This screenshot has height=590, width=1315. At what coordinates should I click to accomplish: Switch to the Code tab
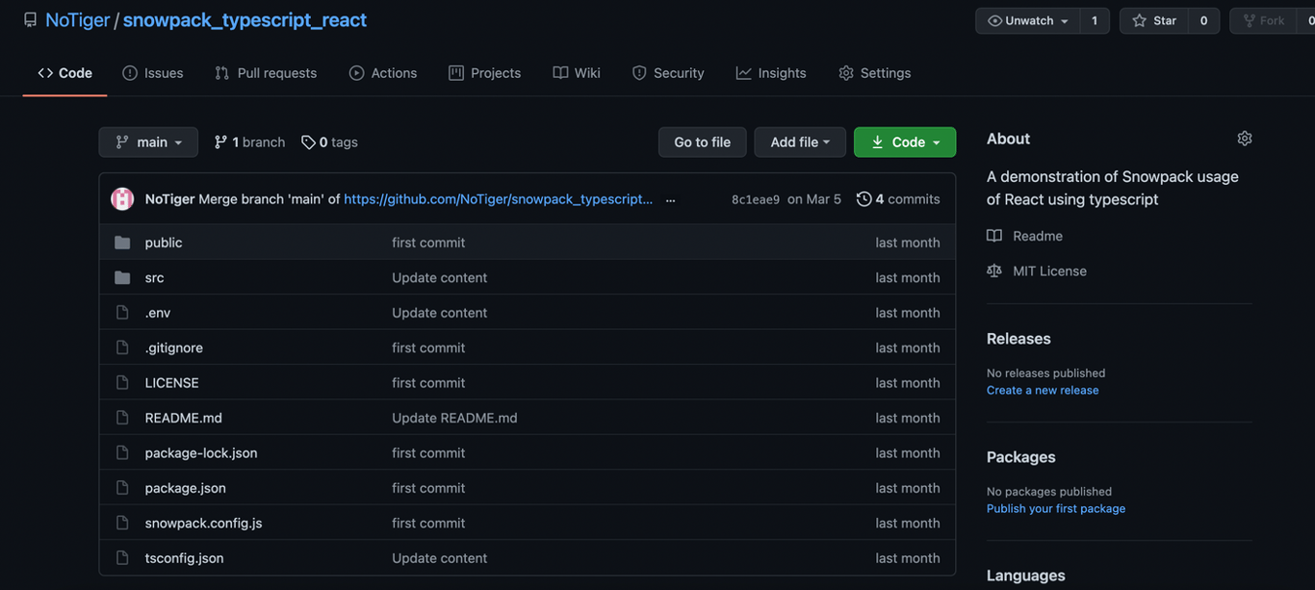[x=64, y=73]
